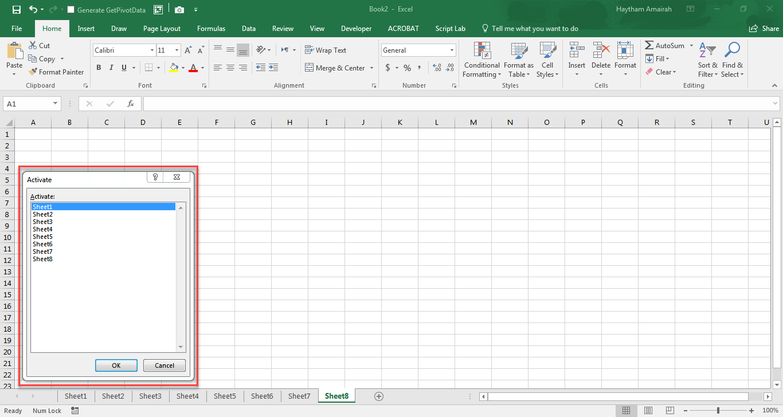The width and height of the screenshot is (783, 417).
Task: Switch to the Formulas ribbon tab
Action: (211, 28)
